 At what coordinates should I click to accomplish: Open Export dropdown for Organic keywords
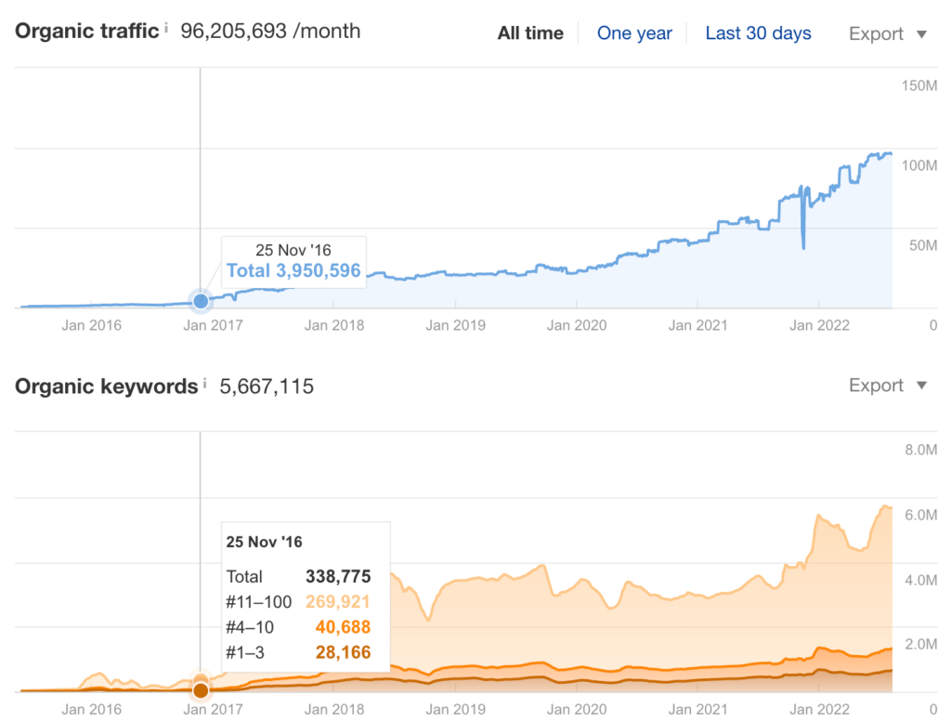(x=888, y=386)
